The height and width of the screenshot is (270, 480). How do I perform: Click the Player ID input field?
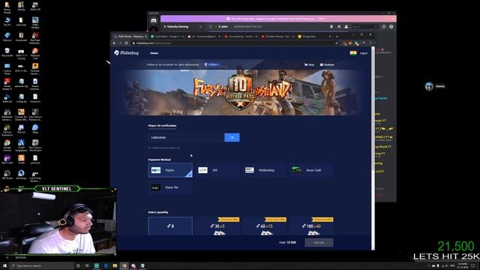tap(186, 137)
